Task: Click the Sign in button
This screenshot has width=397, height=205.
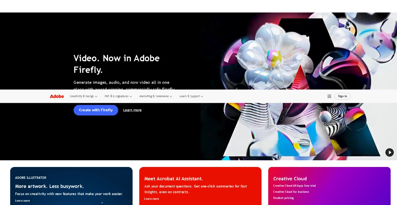Action: [x=342, y=96]
